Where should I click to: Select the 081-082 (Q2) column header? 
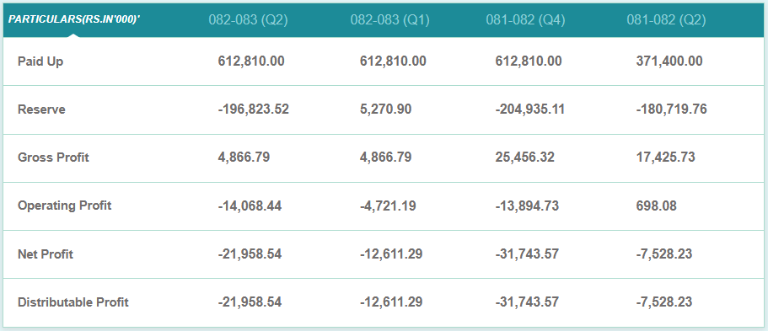667,20
